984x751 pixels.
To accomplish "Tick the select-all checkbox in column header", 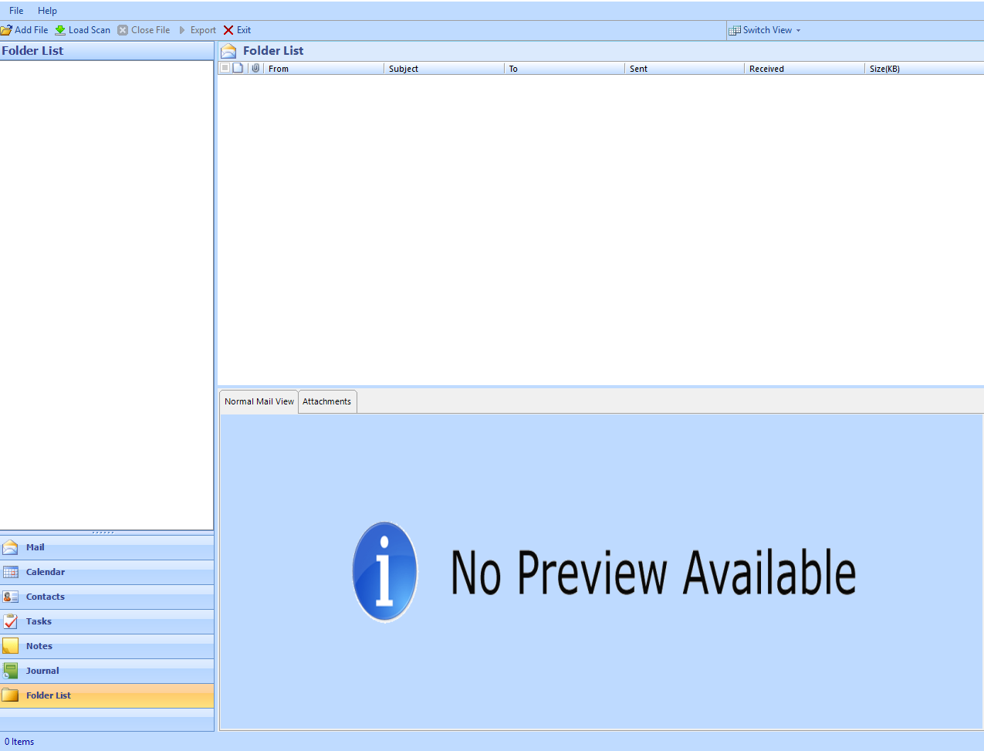I will click(225, 68).
